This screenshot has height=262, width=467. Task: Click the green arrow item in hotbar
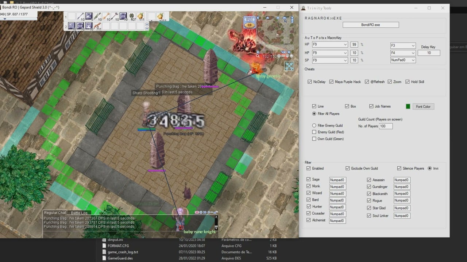tap(97, 16)
